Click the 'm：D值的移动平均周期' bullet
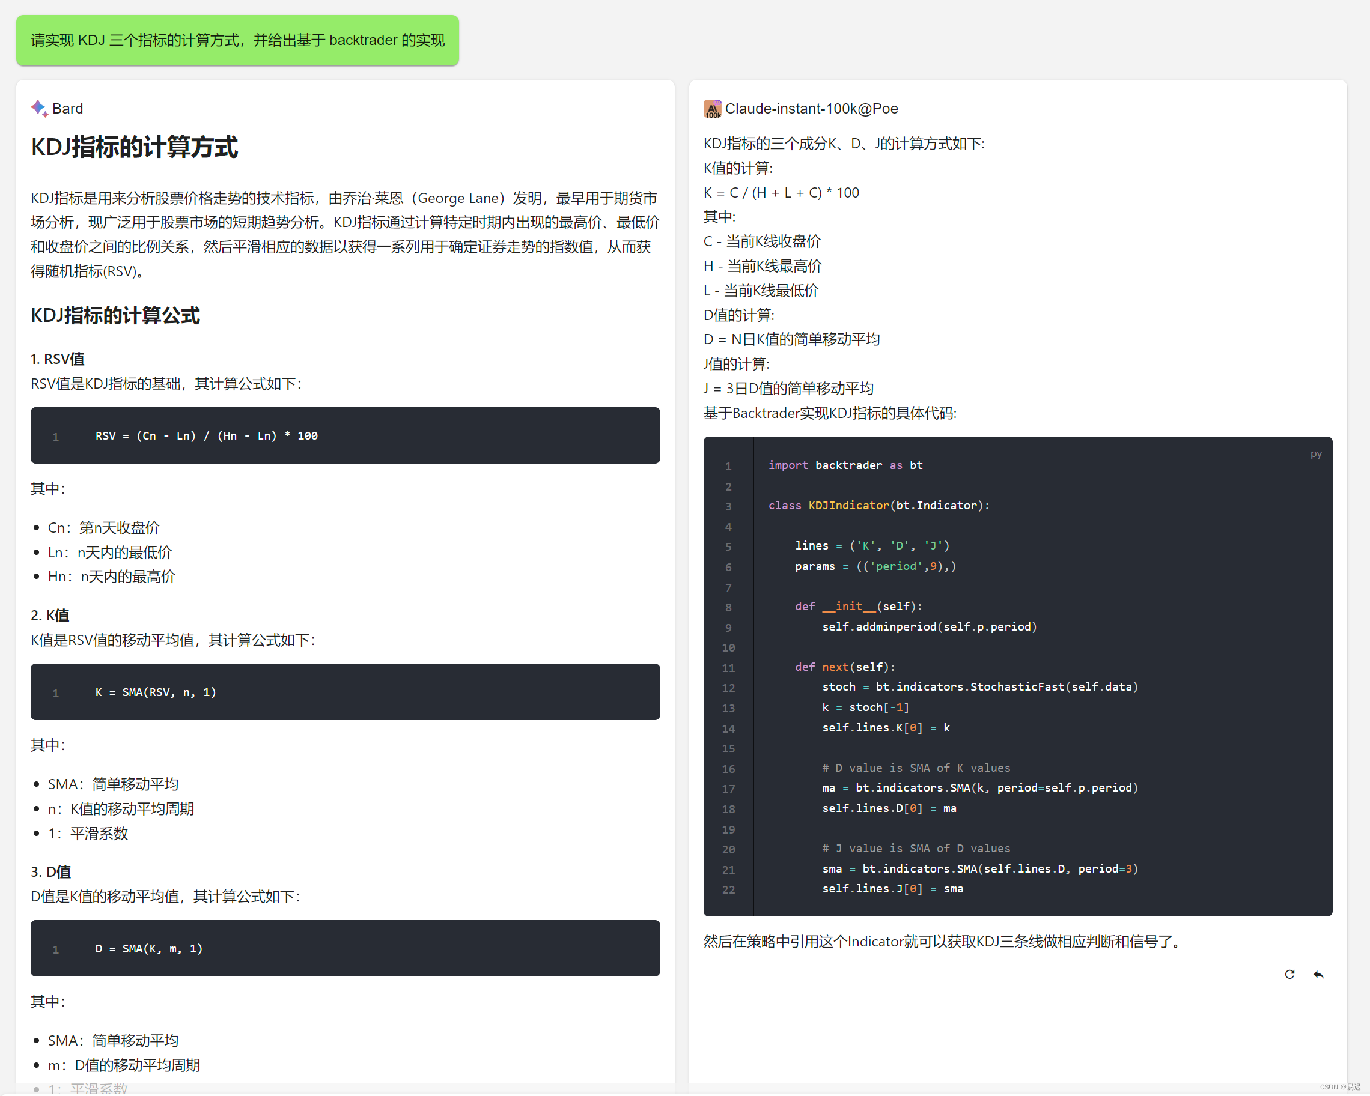Viewport: 1370px width, 1096px height. tap(124, 1065)
